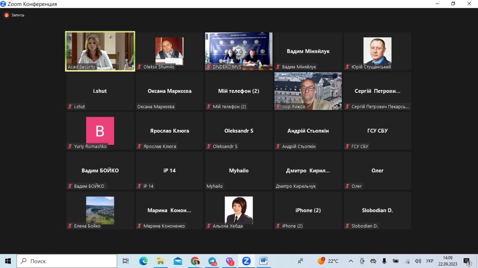Open the 22°C weather widget
The image size is (478, 268).
click(328, 261)
